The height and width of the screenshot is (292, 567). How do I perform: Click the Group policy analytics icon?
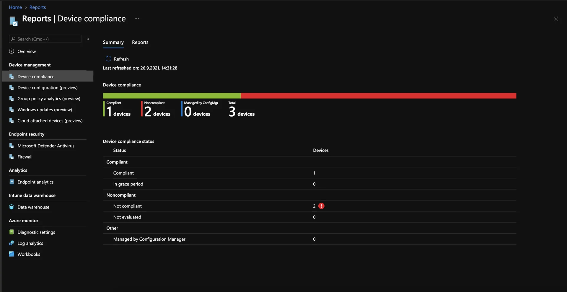(12, 98)
